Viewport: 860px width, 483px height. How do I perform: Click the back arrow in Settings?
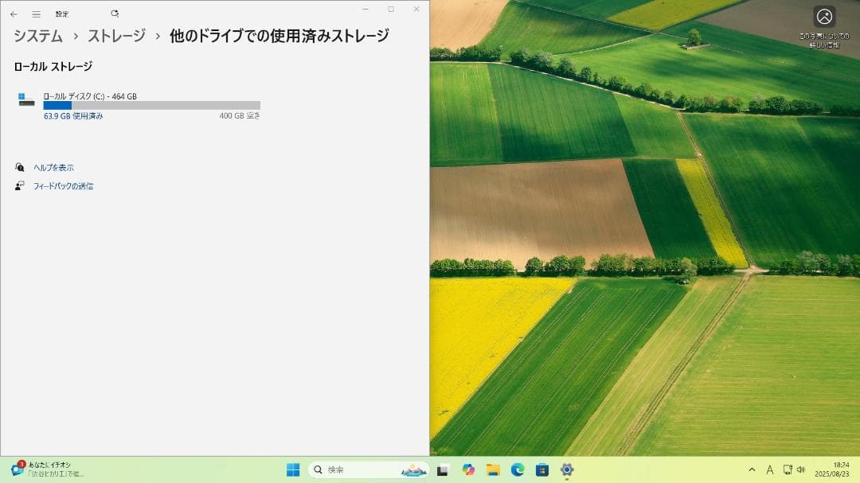point(14,14)
